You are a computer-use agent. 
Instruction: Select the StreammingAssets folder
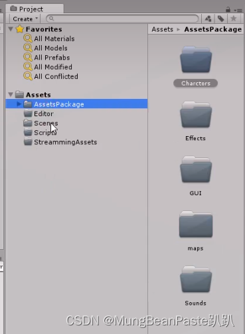point(65,142)
